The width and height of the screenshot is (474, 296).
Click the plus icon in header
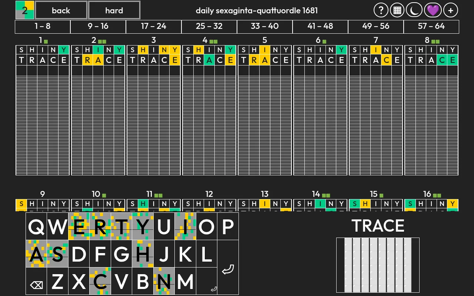click(451, 10)
